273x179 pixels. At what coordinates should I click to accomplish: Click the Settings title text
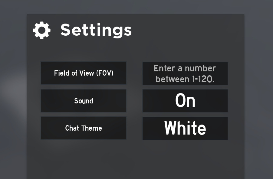click(x=96, y=30)
